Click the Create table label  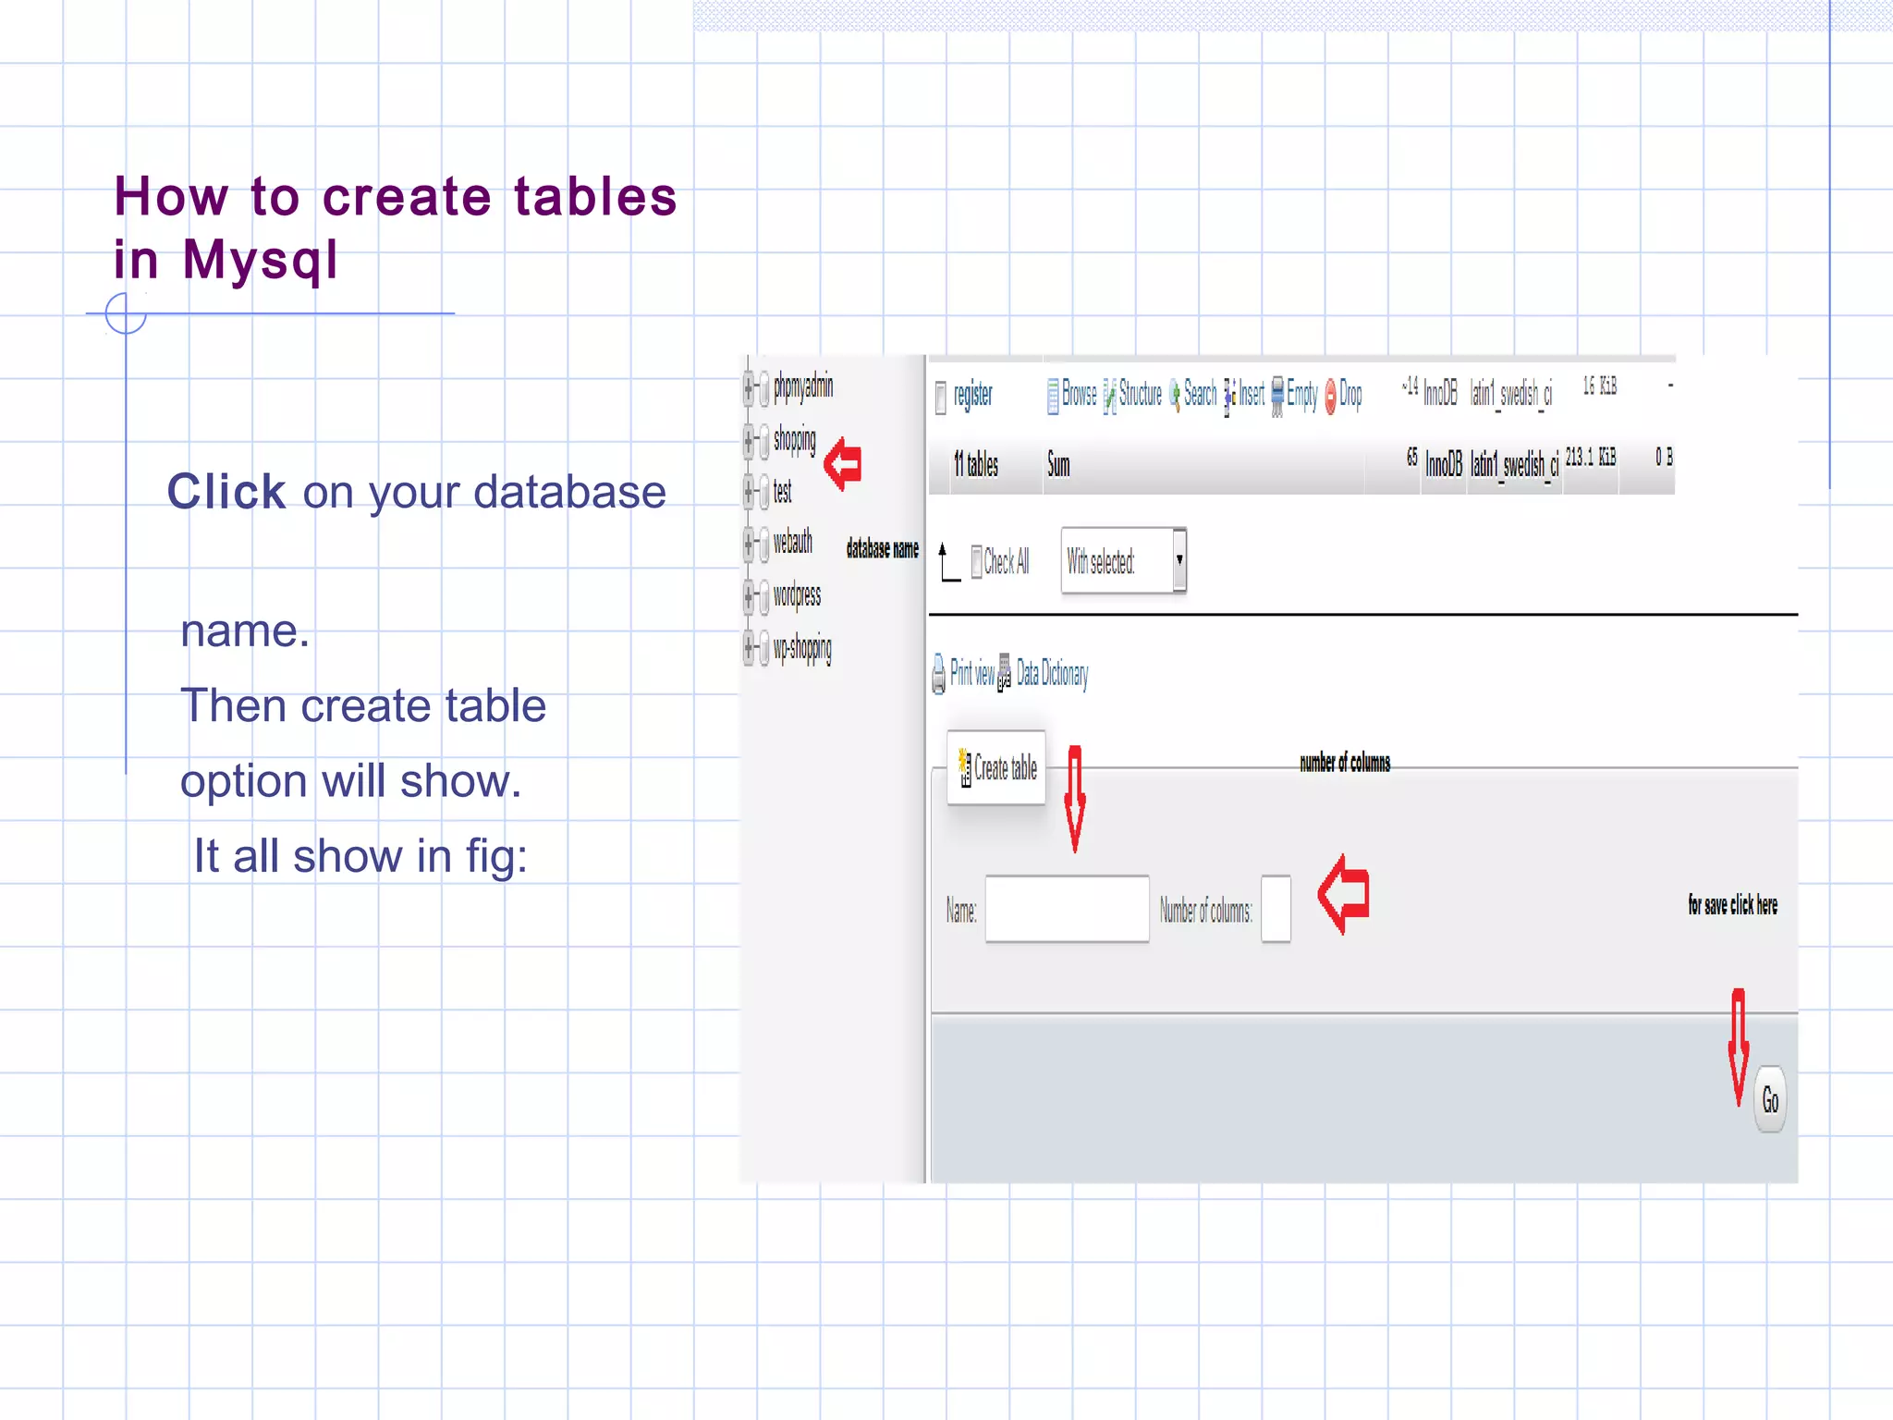click(x=1006, y=767)
